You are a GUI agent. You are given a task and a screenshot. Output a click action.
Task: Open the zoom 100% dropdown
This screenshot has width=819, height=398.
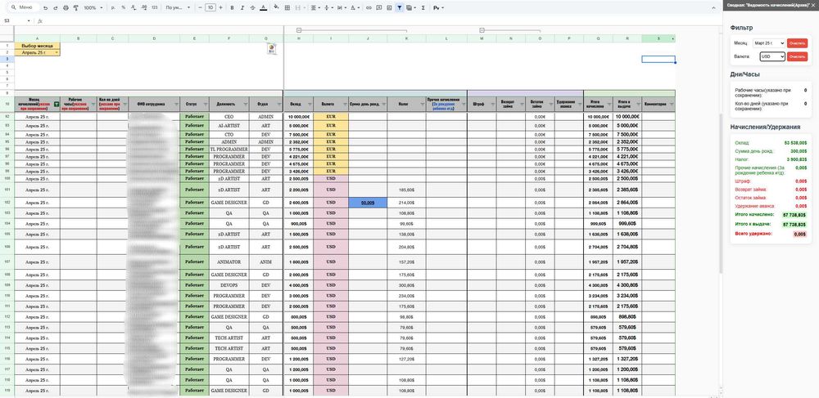93,8
